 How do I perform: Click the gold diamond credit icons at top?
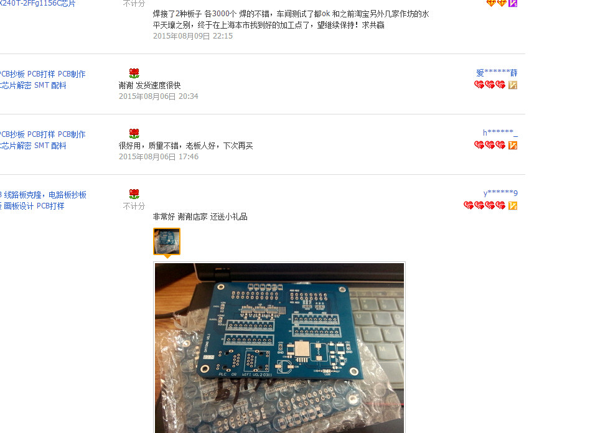coord(497,3)
